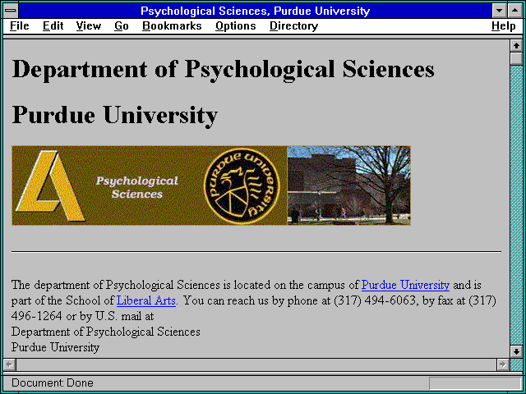Screen dimensions: 526x394
Task: Minimize the browser window
Action: tap(499, 11)
